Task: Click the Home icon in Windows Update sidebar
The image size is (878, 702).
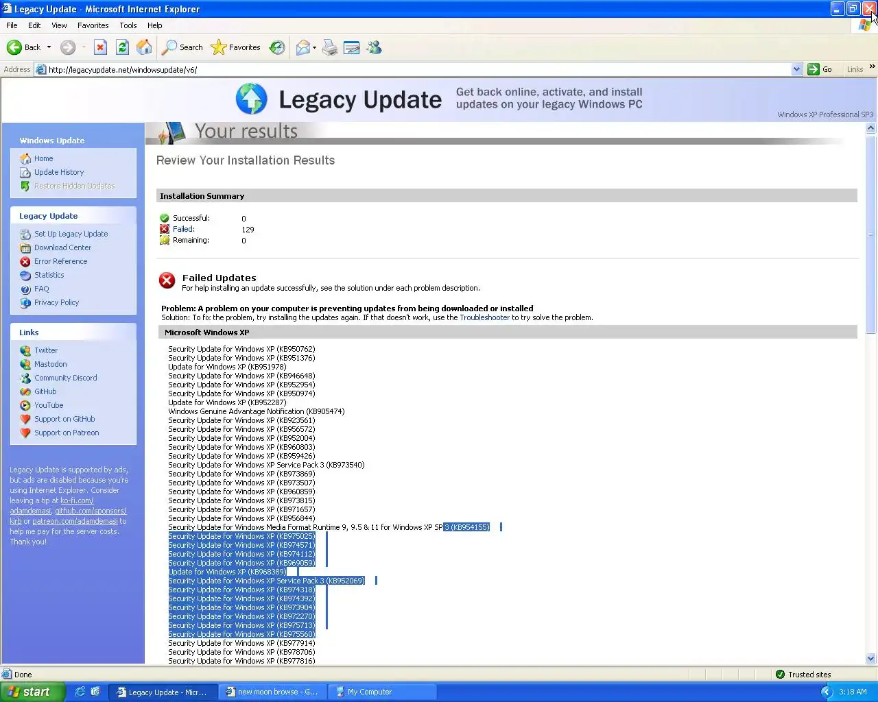Action: click(x=25, y=158)
